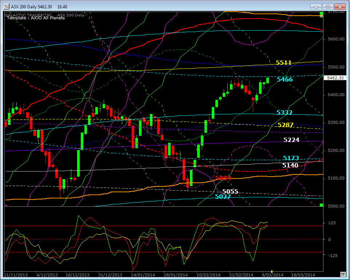The image size is (350, 280).
Task: Click the 5300.00 price axis label
Action: [336, 122]
